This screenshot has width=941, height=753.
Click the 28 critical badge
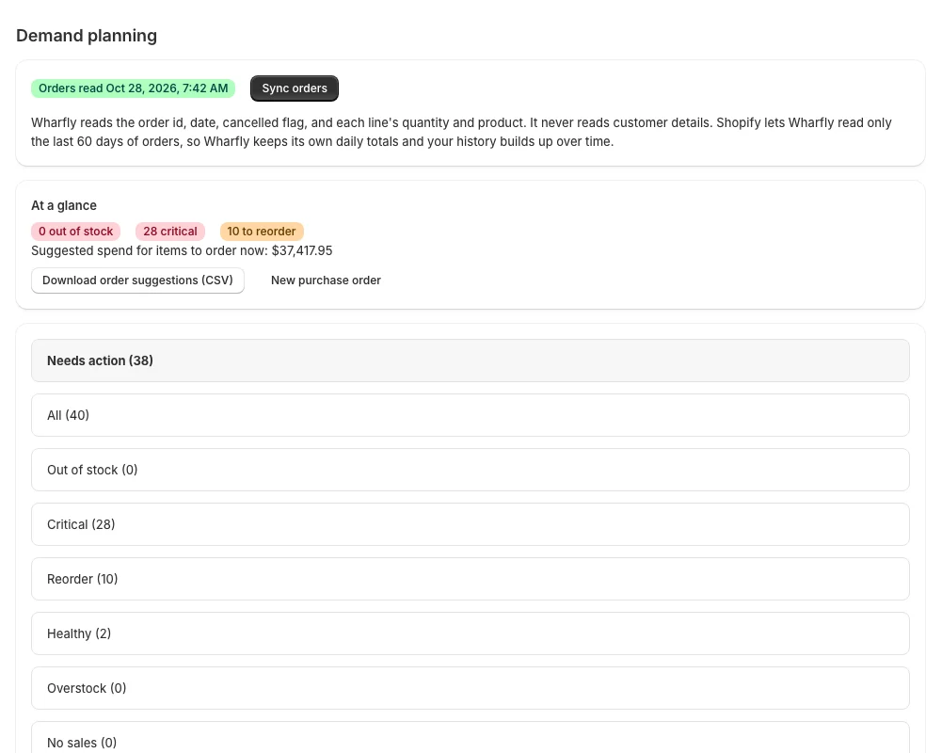(169, 232)
